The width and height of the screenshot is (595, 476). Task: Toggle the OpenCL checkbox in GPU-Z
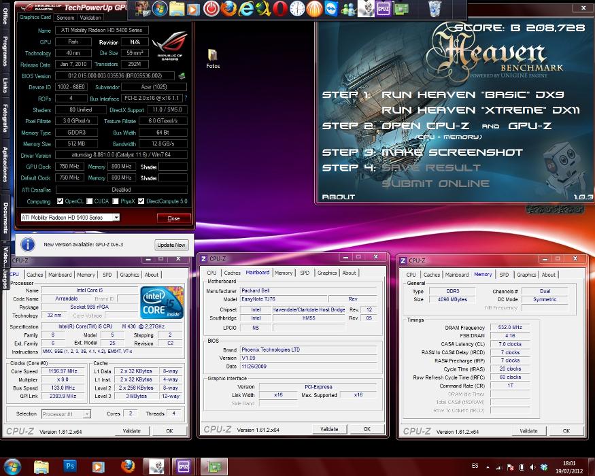point(60,201)
